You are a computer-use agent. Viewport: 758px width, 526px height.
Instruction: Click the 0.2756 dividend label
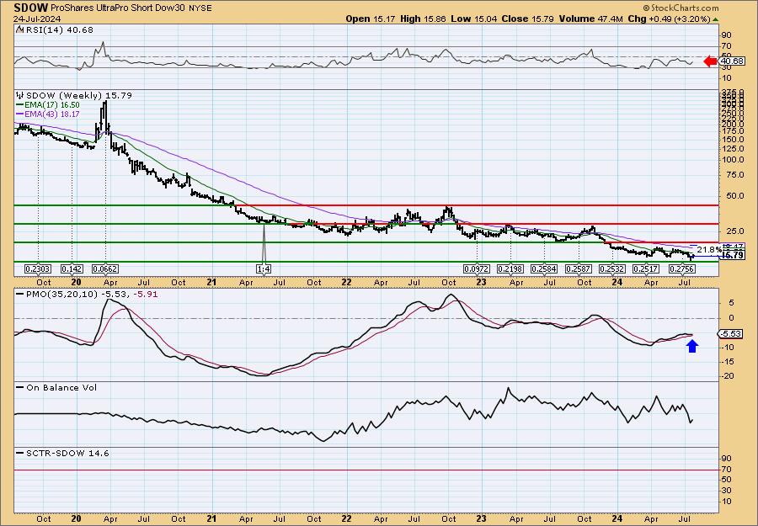point(681,268)
